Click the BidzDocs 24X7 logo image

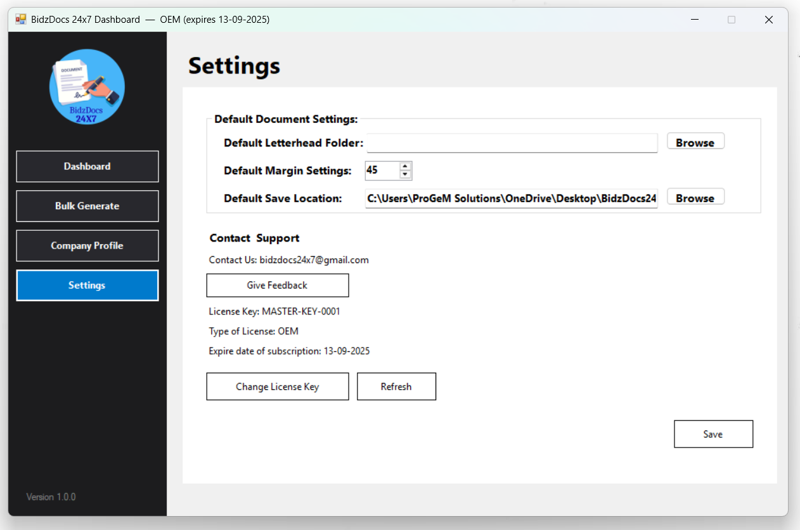click(87, 86)
